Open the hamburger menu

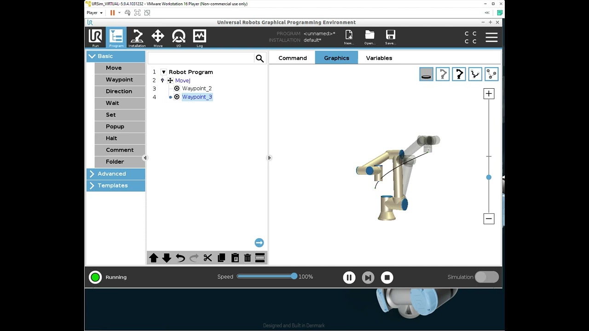pyautogui.click(x=491, y=37)
